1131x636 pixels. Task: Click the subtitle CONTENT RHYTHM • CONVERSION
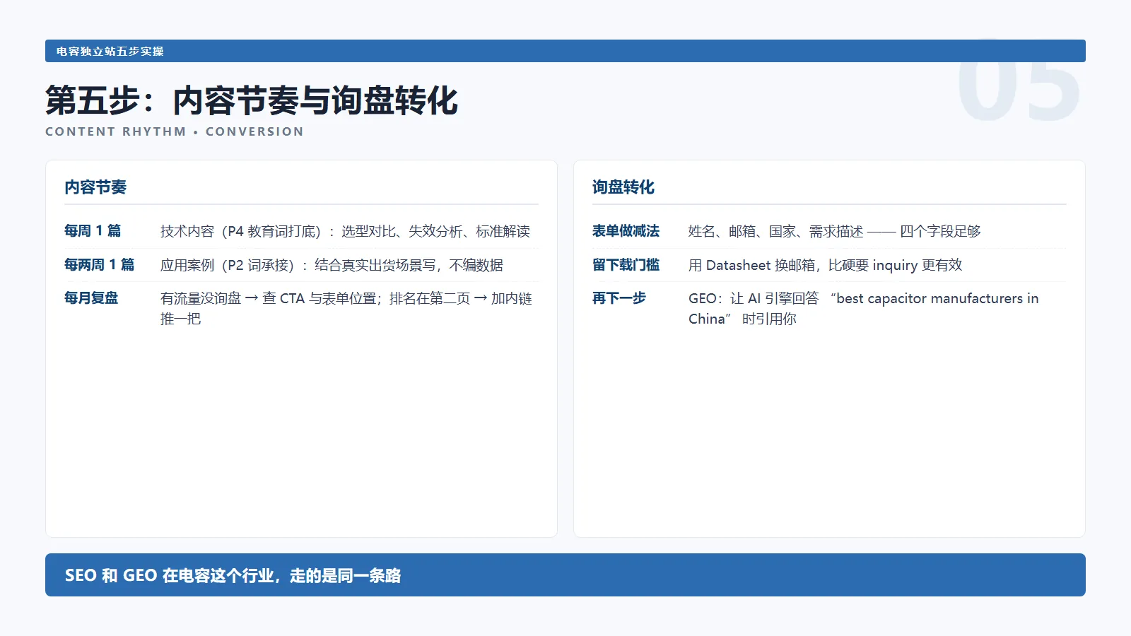point(175,131)
